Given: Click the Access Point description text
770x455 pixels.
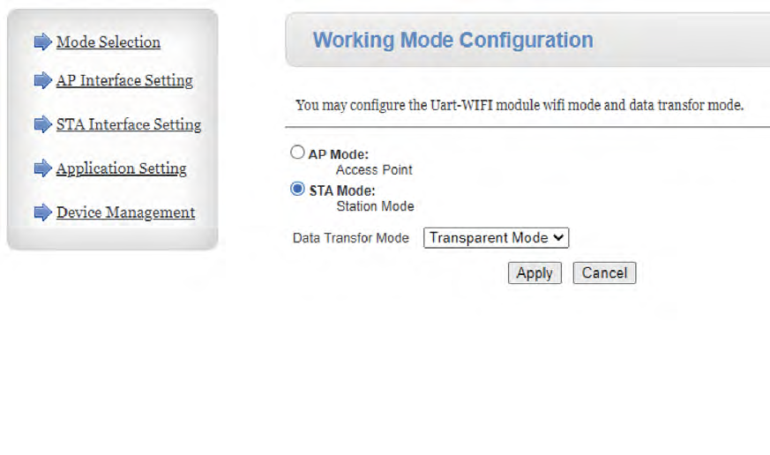Looking at the screenshot, I should click(x=374, y=170).
